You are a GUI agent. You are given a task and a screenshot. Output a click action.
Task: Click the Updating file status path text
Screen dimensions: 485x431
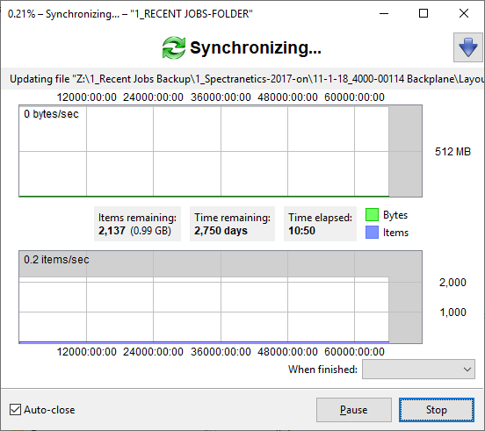tap(247, 79)
